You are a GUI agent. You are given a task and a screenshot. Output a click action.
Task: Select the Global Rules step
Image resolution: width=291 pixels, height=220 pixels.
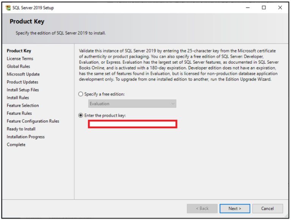pyautogui.click(x=18, y=66)
